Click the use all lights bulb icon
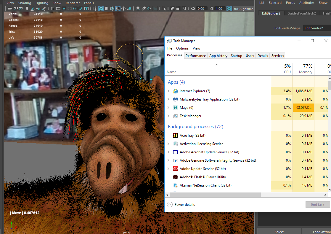The width and height of the screenshot is (331, 234). (x=123, y=9)
